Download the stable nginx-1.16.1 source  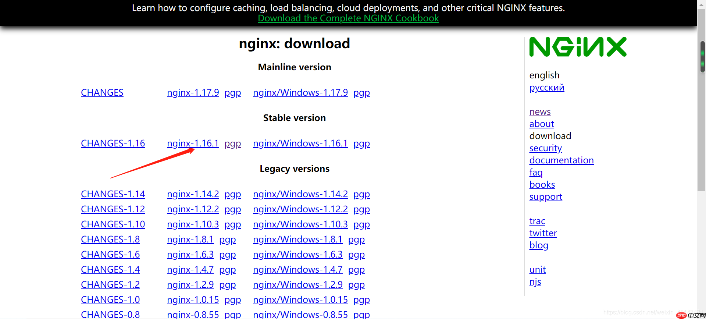[x=193, y=143]
